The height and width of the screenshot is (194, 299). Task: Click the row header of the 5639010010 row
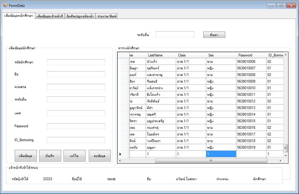[123, 88]
